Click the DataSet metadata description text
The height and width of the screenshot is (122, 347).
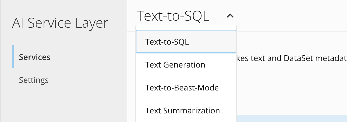(x=292, y=58)
